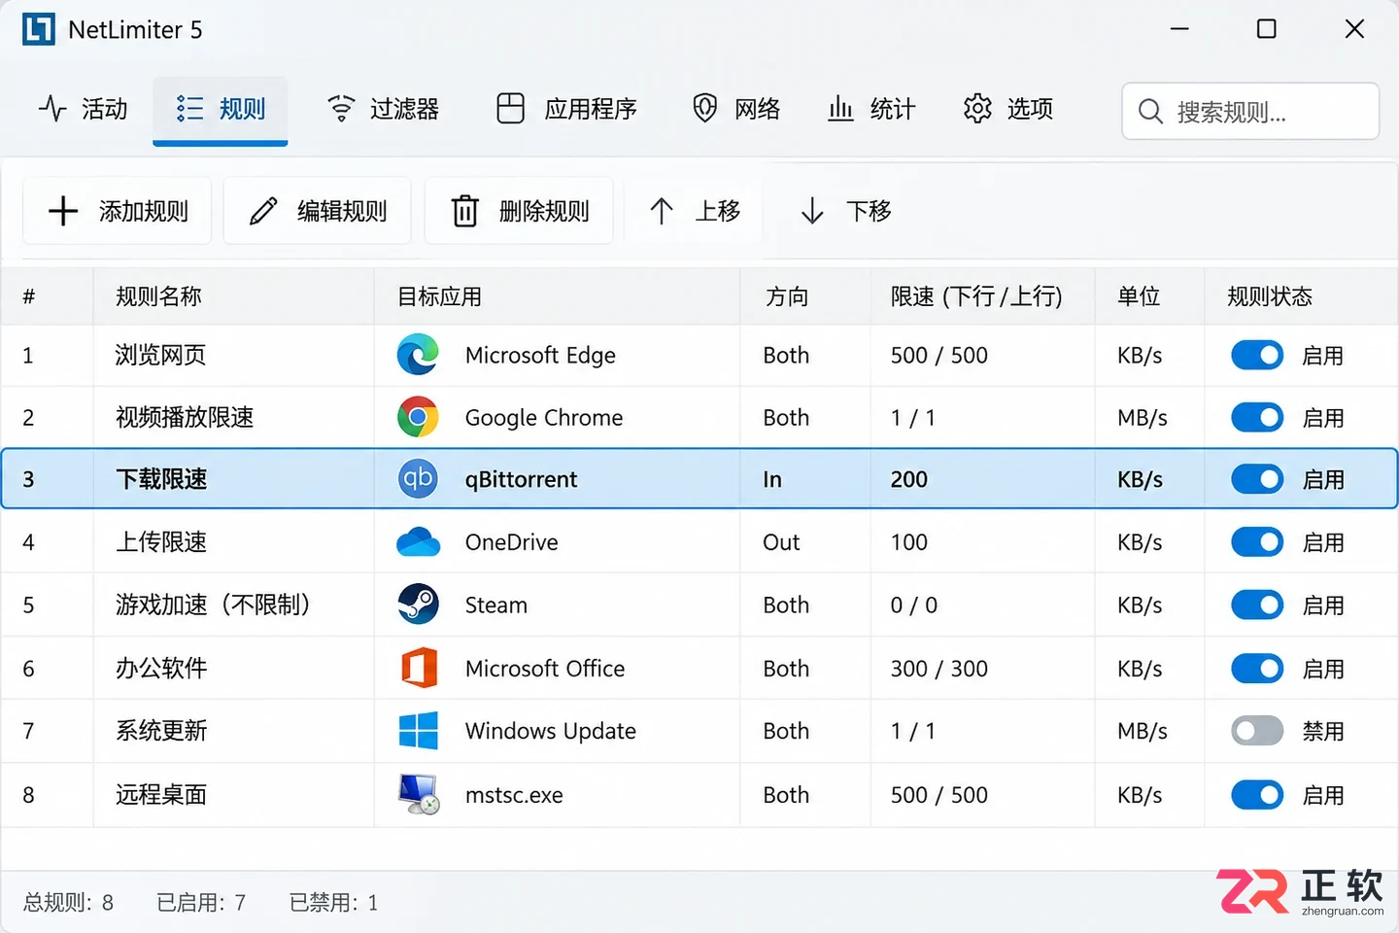Click the Windows Update logo icon
Screen dimensions: 1399x933
tap(418, 731)
